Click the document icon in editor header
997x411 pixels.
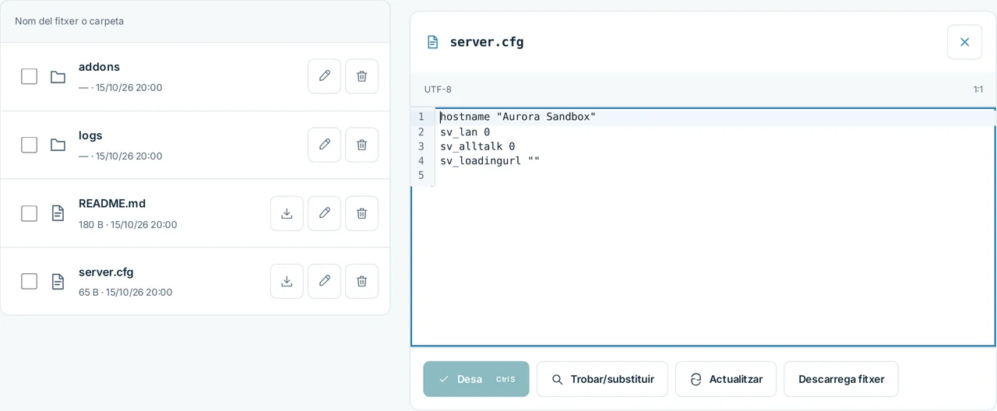432,42
